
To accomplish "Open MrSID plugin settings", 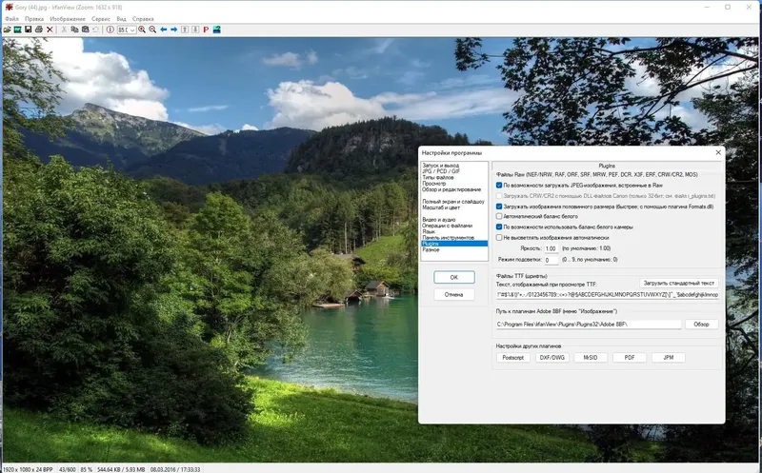I will [591, 358].
